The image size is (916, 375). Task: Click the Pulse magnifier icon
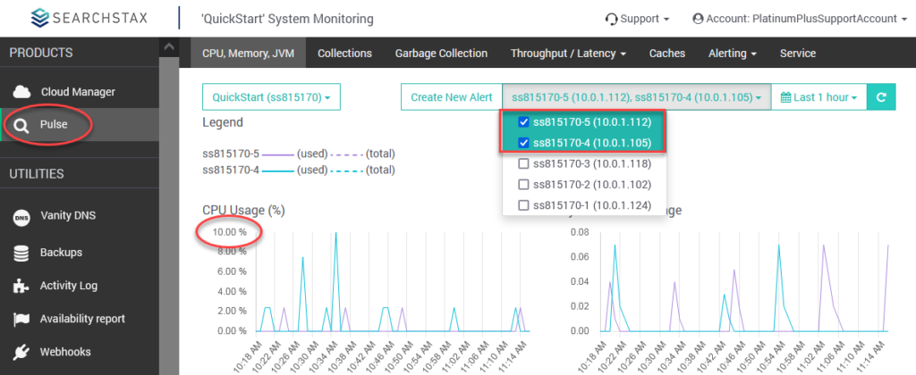pyautogui.click(x=21, y=124)
